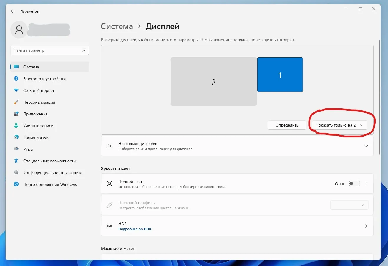
Task: Click Система in the breadcrumb
Action: click(117, 26)
